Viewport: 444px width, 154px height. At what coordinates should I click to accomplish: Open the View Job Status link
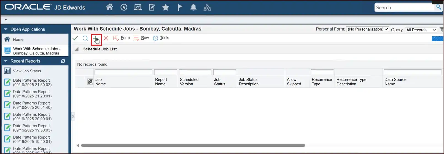point(27,71)
